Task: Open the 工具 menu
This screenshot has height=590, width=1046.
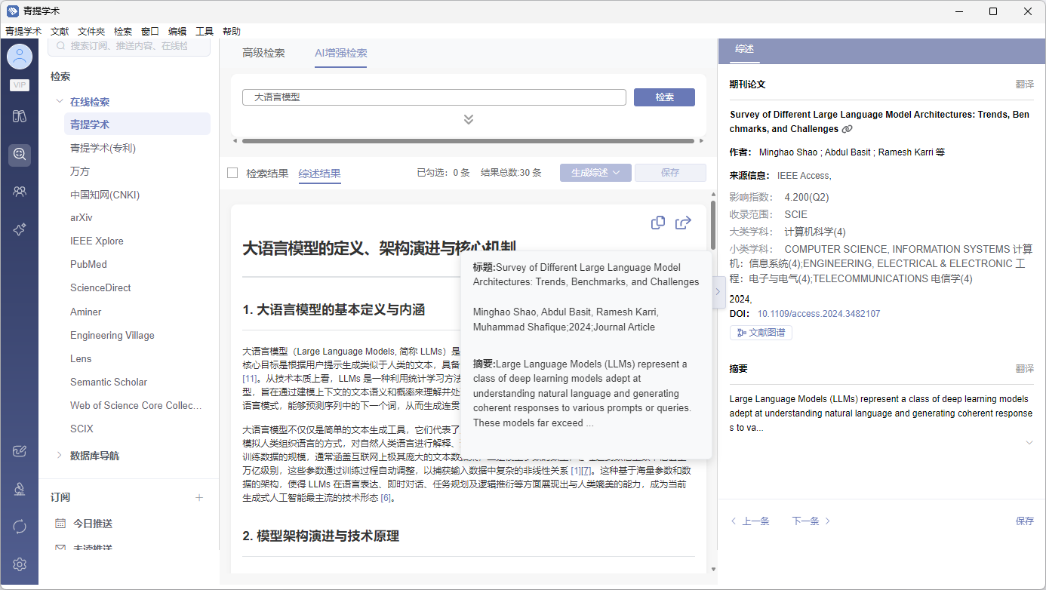Action: [x=205, y=32]
